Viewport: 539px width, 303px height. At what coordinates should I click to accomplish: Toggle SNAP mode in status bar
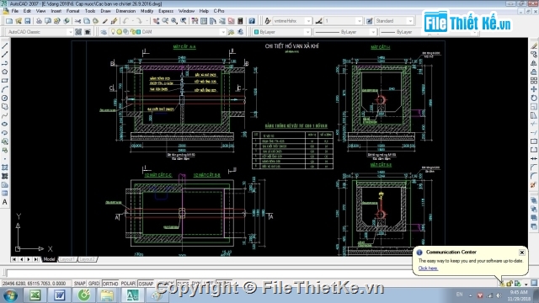pyautogui.click(x=79, y=284)
